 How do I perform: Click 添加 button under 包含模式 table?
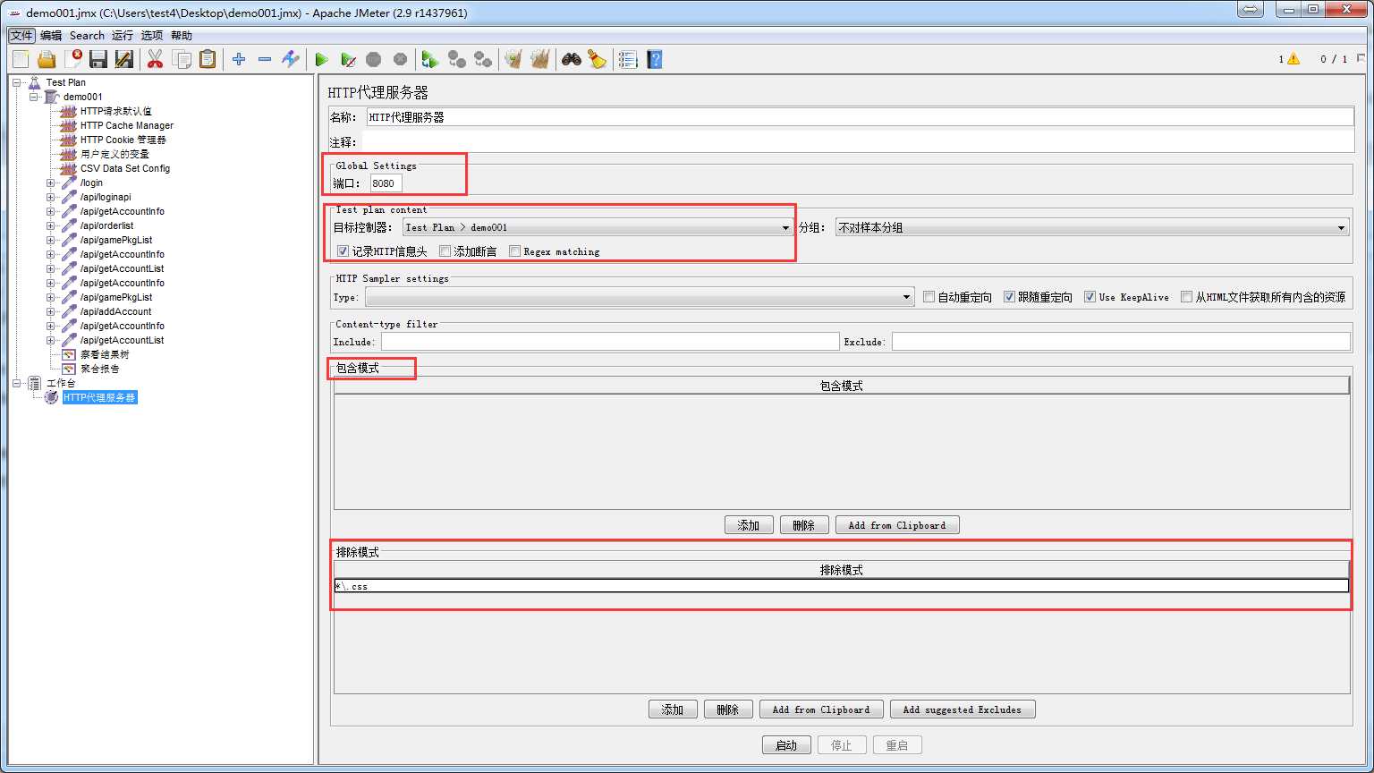(x=749, y=525)
